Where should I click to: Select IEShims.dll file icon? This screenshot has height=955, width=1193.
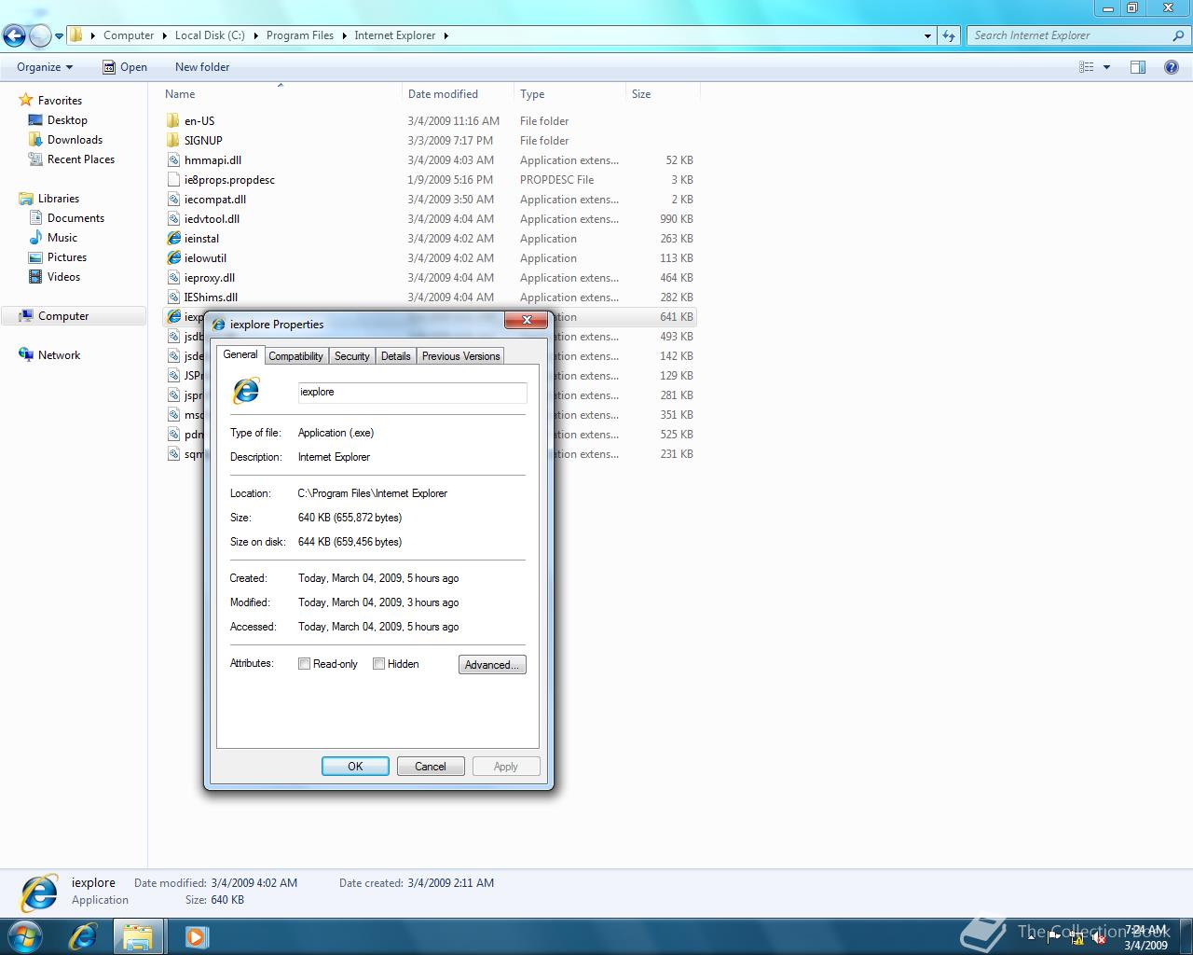173,298
